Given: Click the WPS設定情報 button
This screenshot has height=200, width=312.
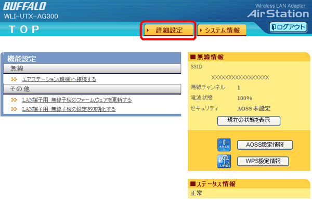Looking at the screenshot, I should pyautogui.click(x=263, y=161).
